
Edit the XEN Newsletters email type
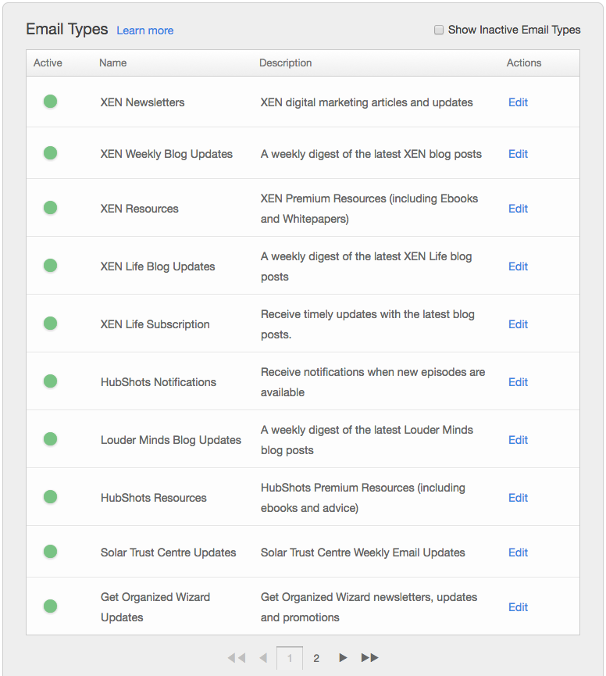(x=518, y=102)
